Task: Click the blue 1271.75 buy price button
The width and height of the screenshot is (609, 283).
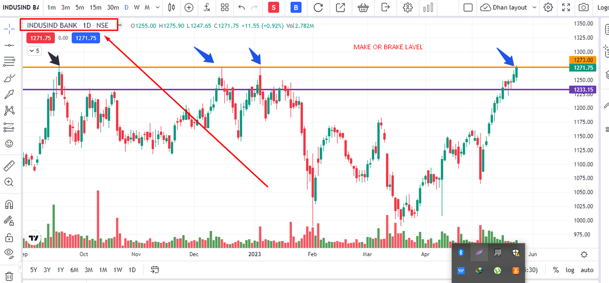Action: click(86, 38)
